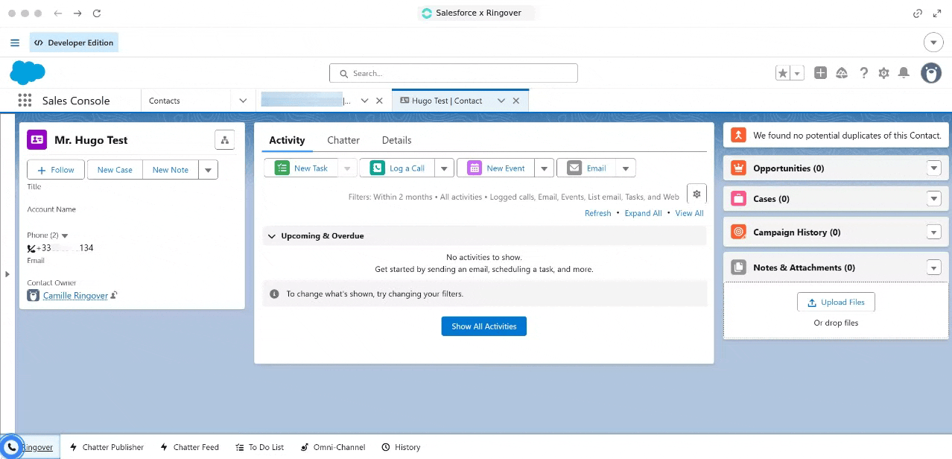
Task: Open the Trailhead guidance icon
Action: click(842, 72)
